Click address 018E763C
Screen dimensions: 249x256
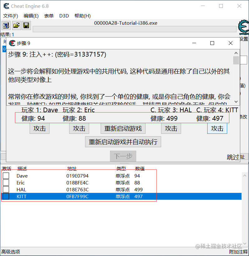tap(78, 189)
